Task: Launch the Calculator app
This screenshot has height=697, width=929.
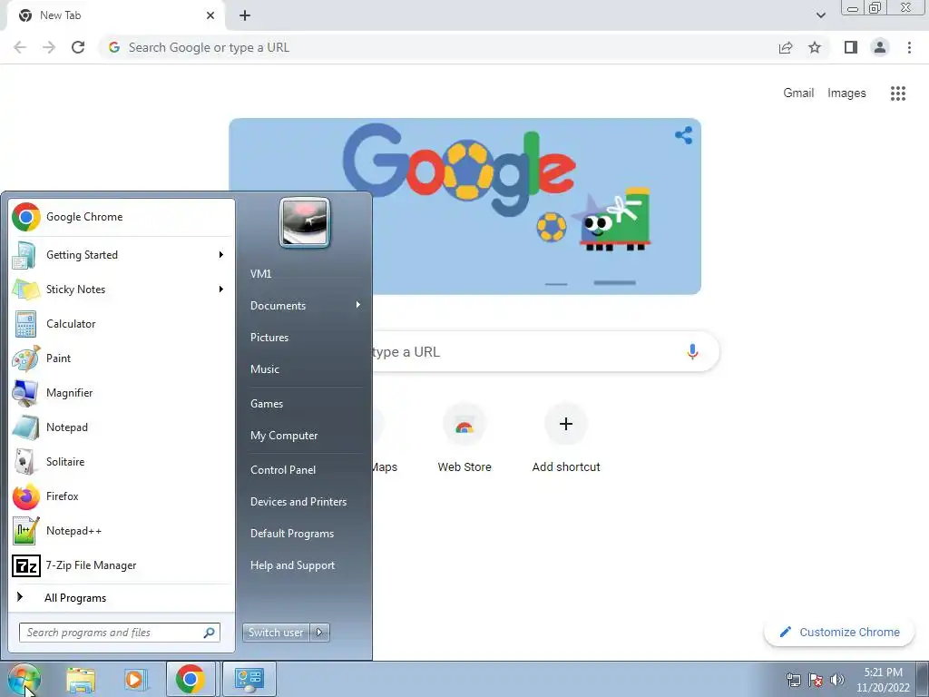Action: (x=122, y=324)
